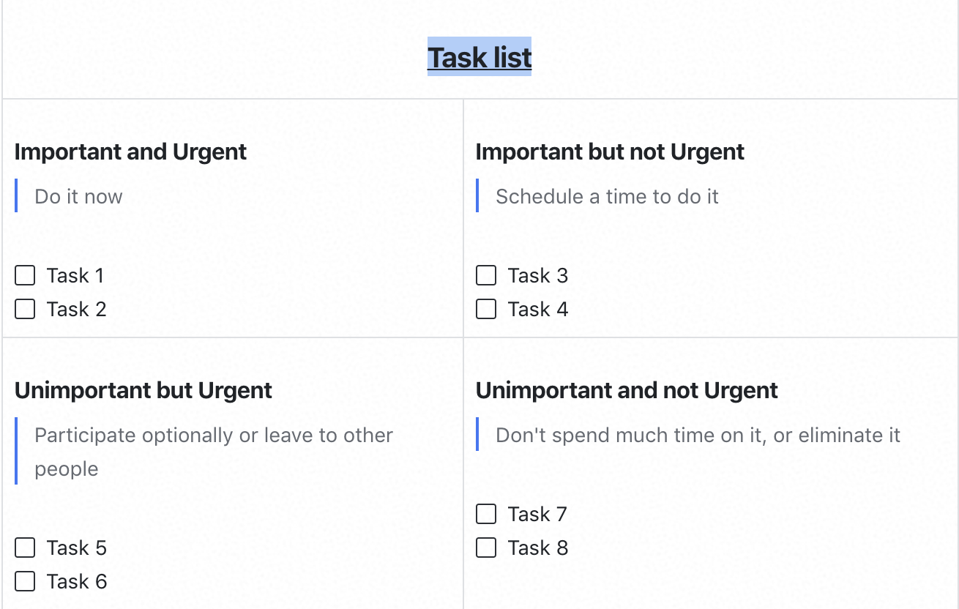
Task: Click the Unimportant and not Urgent heading
Action: click(x=627, y=390)
